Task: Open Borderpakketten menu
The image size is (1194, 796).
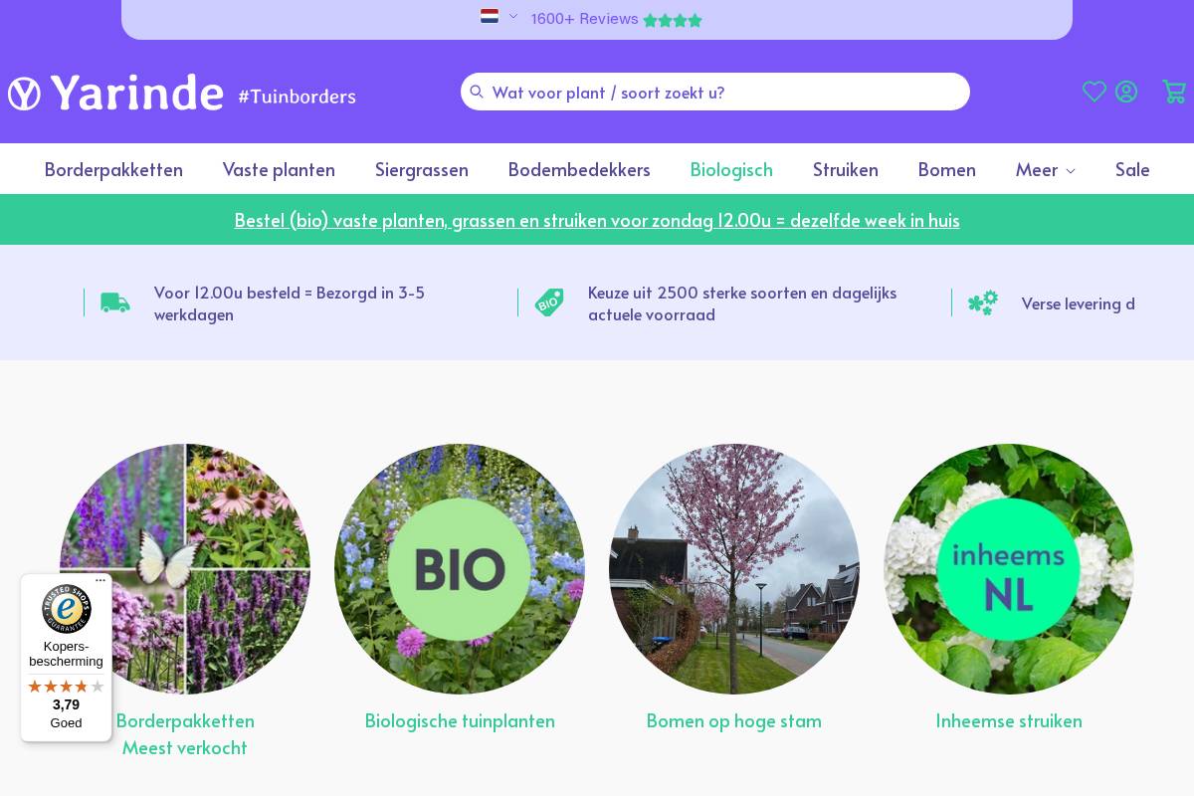Action: 113,169
